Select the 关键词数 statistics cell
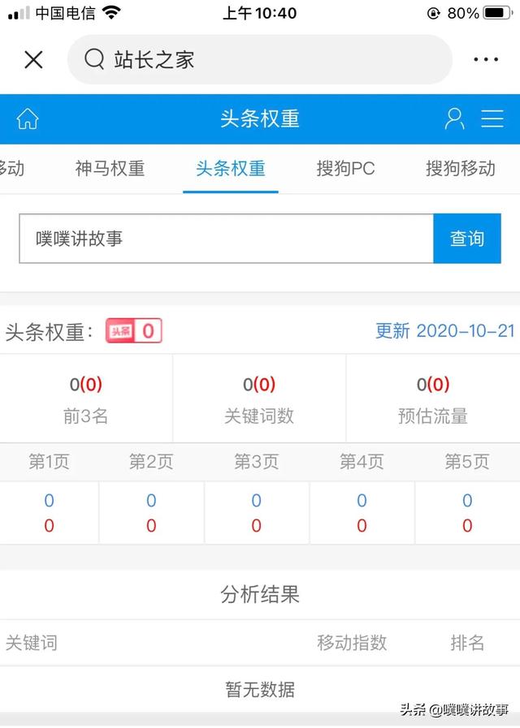Image resolution: width=520 pixels, height=728 pixels. 259,399
